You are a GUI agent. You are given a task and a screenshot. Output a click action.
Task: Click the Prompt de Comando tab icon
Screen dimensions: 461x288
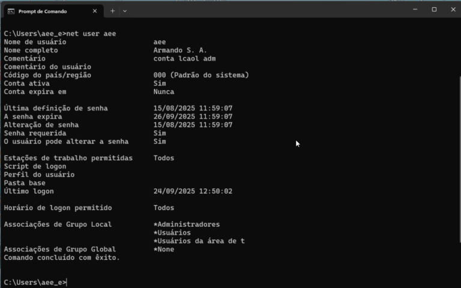click(11, 11)
